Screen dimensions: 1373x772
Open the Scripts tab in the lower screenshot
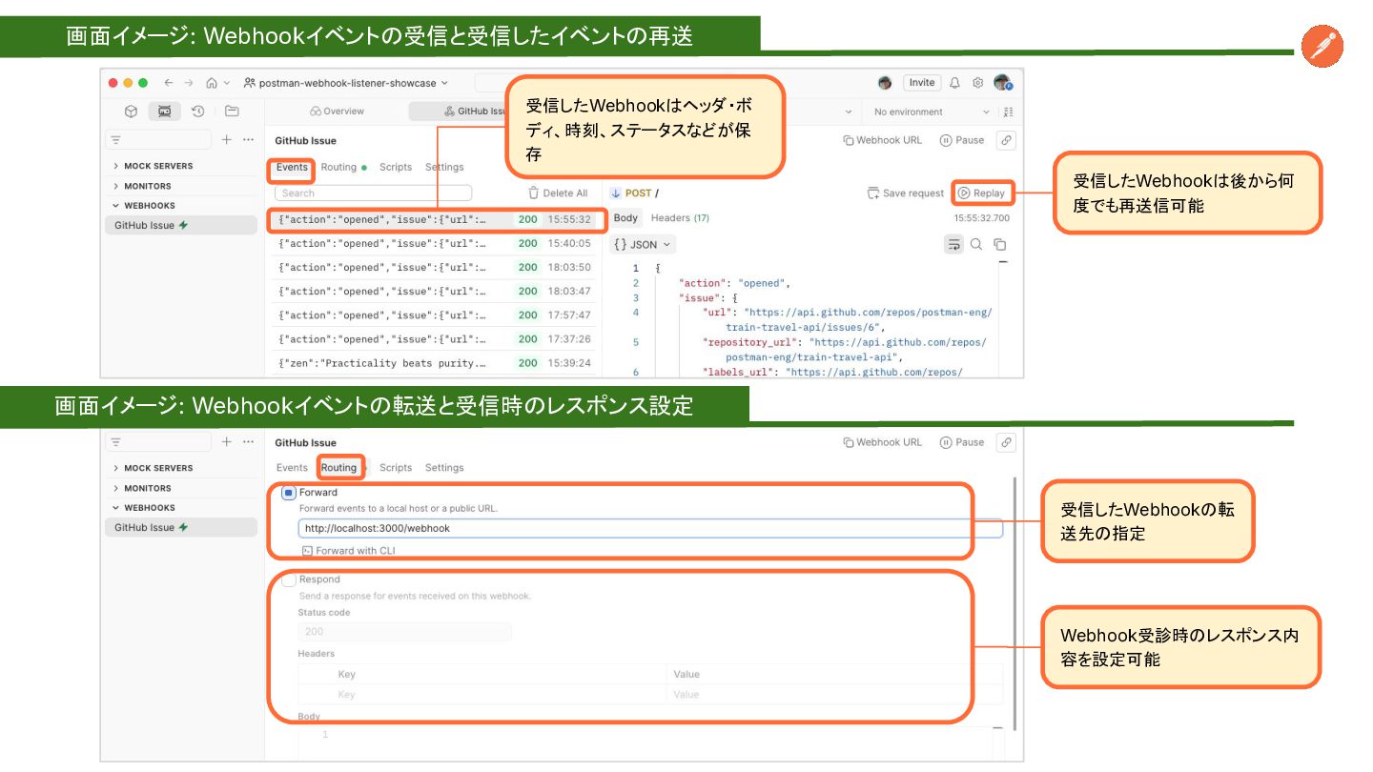[396, 468]
